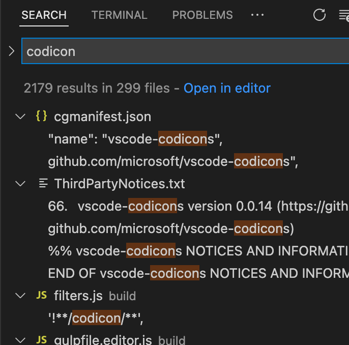Click the JS icon beside filters.js
Screen dimensions: 349x345
pos(42,296)
